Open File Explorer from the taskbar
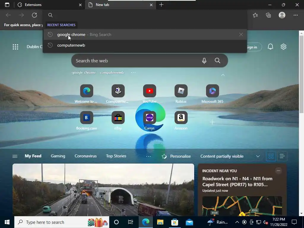This screenshot has height=228, width=304. (x=160, y=222)
